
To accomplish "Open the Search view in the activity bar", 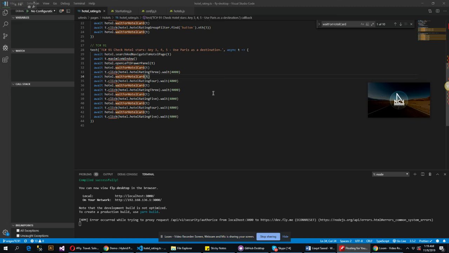I will pos(5,25).
